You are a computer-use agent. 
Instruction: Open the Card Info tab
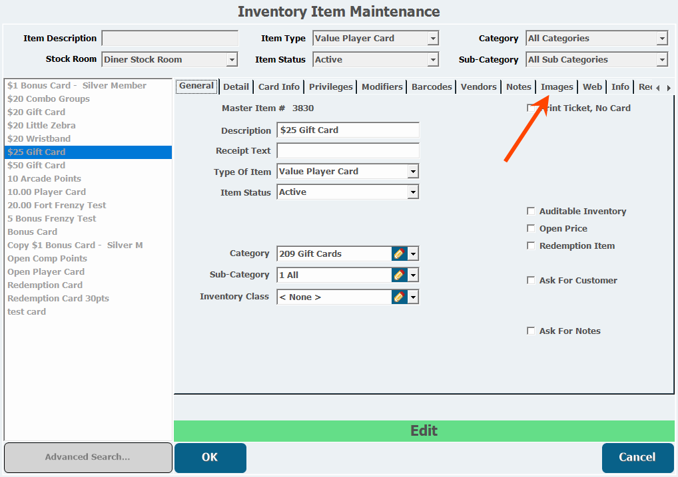(x=279, y=87)
